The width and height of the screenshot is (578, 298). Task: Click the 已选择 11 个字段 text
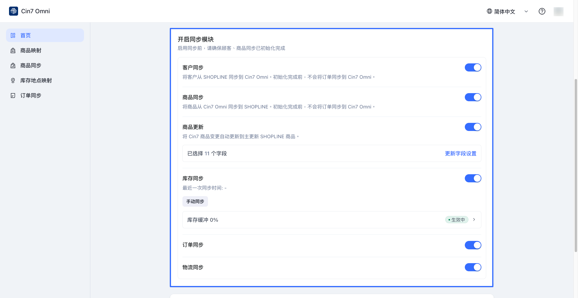[207, 154]
